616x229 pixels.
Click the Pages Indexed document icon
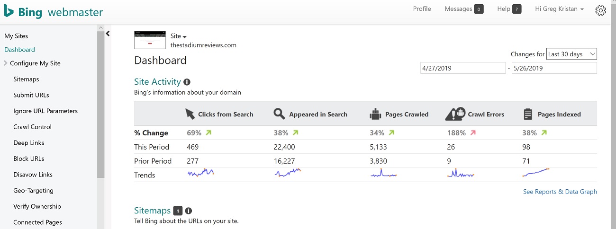click(527, 114)
